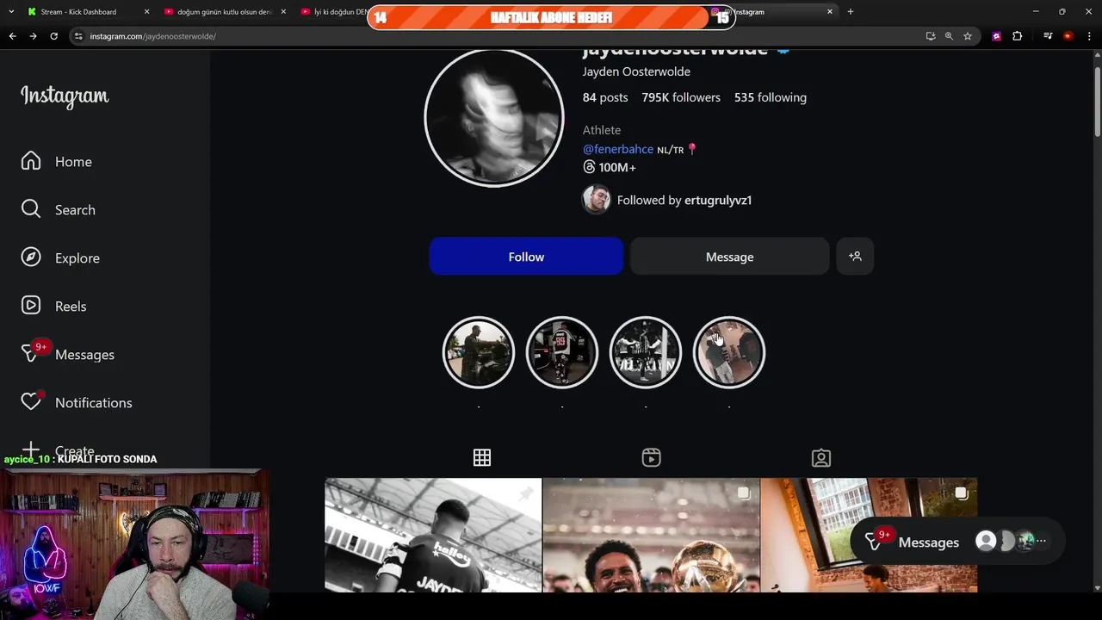Click the 84 posts count text
This screenshot has height=620, width=1102.
point(605,97)
